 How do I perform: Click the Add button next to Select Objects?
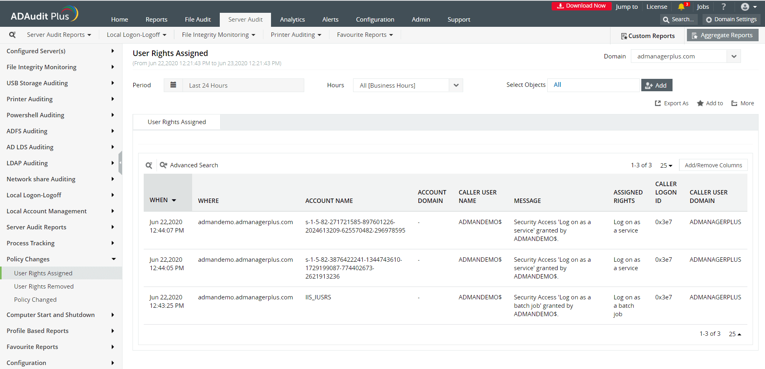(657, 85)
